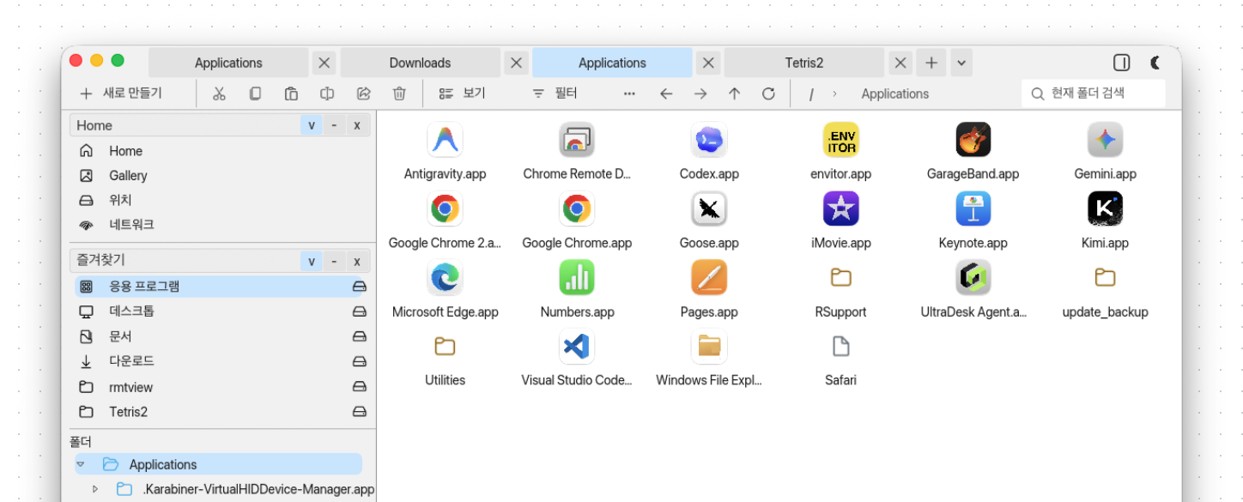Select Gemini.app icon

(x=1105, y=140)
